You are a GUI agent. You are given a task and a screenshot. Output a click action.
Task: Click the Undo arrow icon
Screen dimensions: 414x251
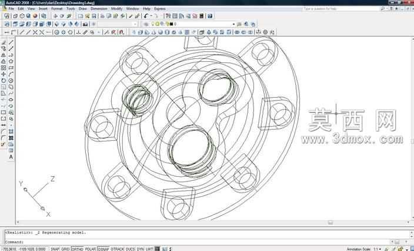pos(146,16)
